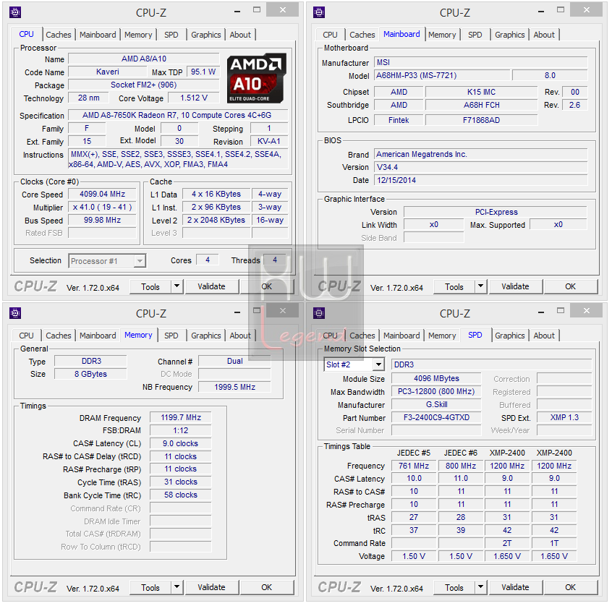Image resolution: width=612 pixels, height=606 pixels.
Task: Expand the Tools dropdown arrow in the SPD window
Action: pyautogui.click(x=480, y=587)
